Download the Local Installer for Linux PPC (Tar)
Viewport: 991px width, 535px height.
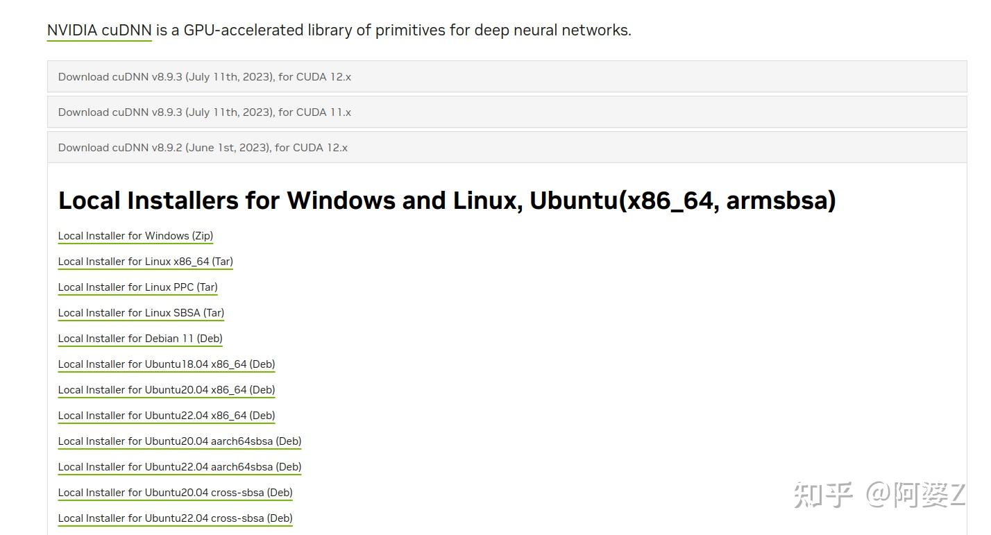137,287
